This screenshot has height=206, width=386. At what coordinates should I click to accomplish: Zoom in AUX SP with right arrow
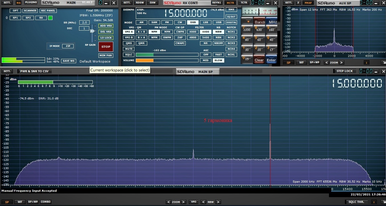(x=341, y=63)
